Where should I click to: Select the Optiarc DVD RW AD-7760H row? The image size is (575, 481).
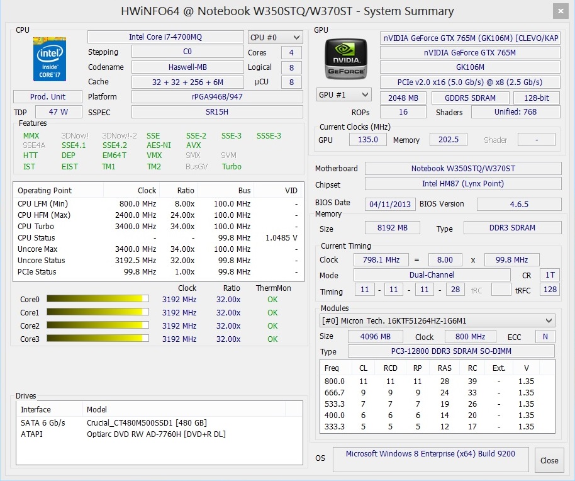tap(159, 434)
